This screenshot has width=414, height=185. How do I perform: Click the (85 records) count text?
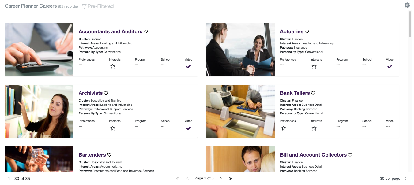[68, 6]
